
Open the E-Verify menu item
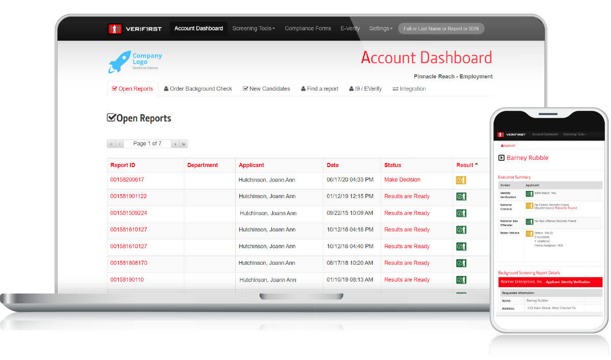pos(350,28)
